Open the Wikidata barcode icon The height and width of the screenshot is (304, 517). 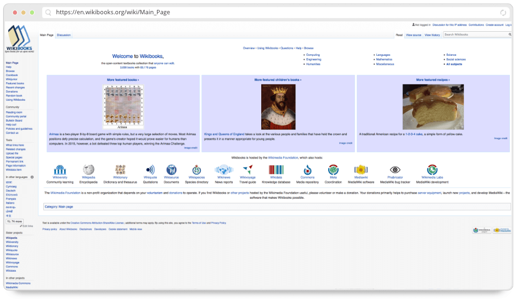(276, 170)
